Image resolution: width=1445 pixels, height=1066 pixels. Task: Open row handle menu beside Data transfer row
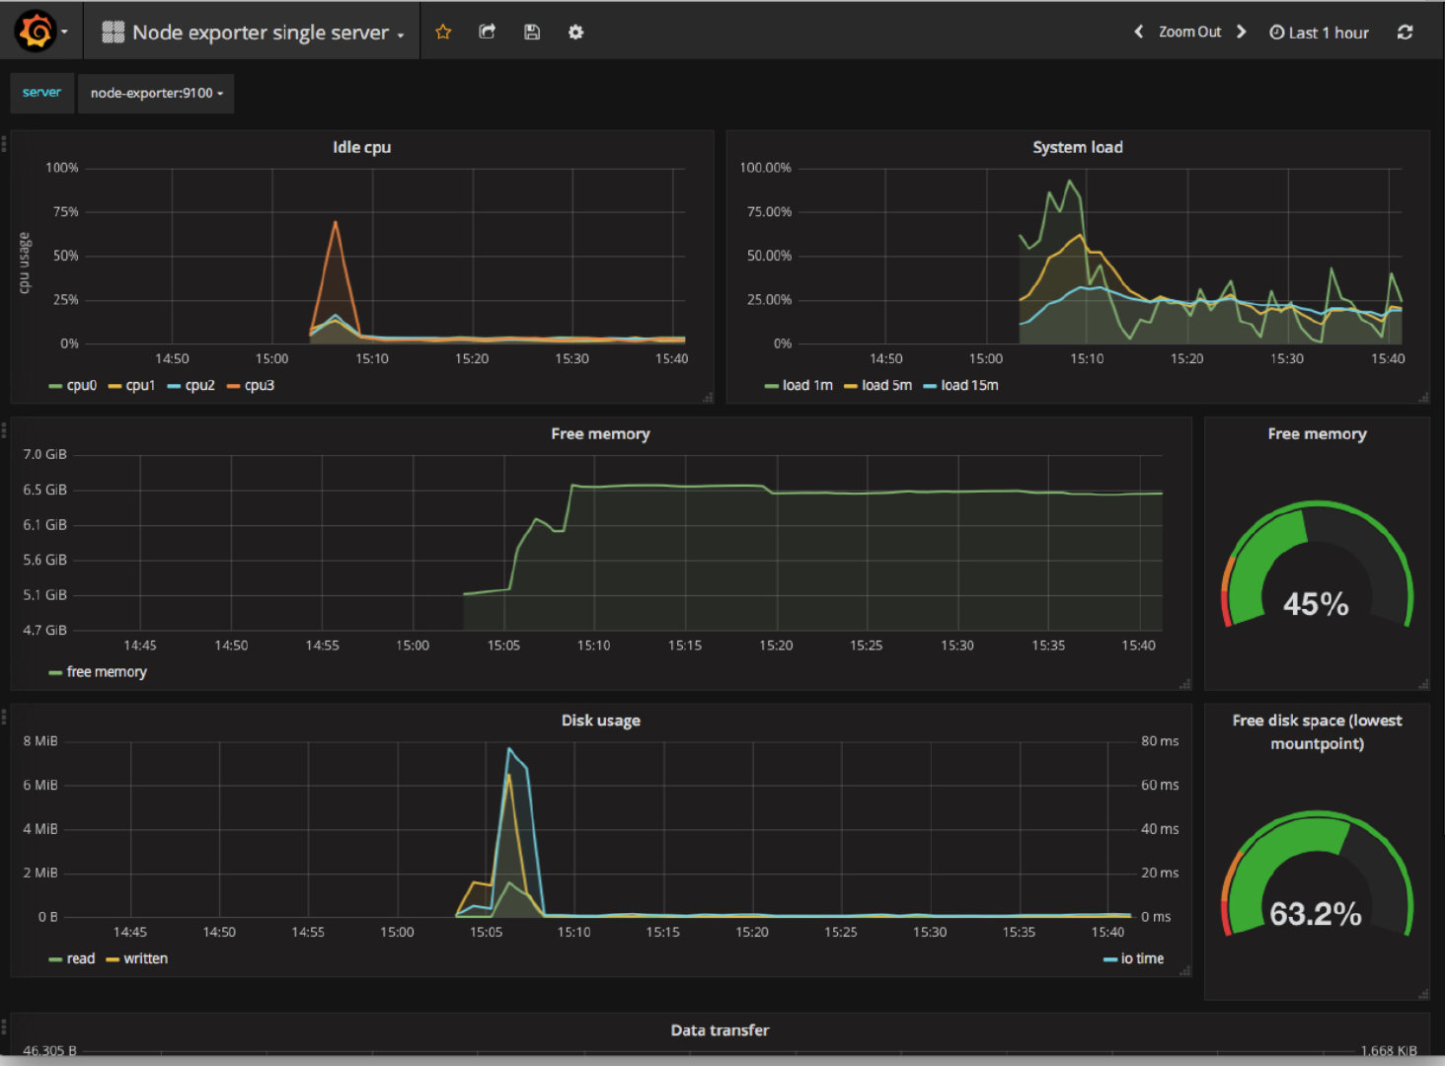click(4, 1026)
